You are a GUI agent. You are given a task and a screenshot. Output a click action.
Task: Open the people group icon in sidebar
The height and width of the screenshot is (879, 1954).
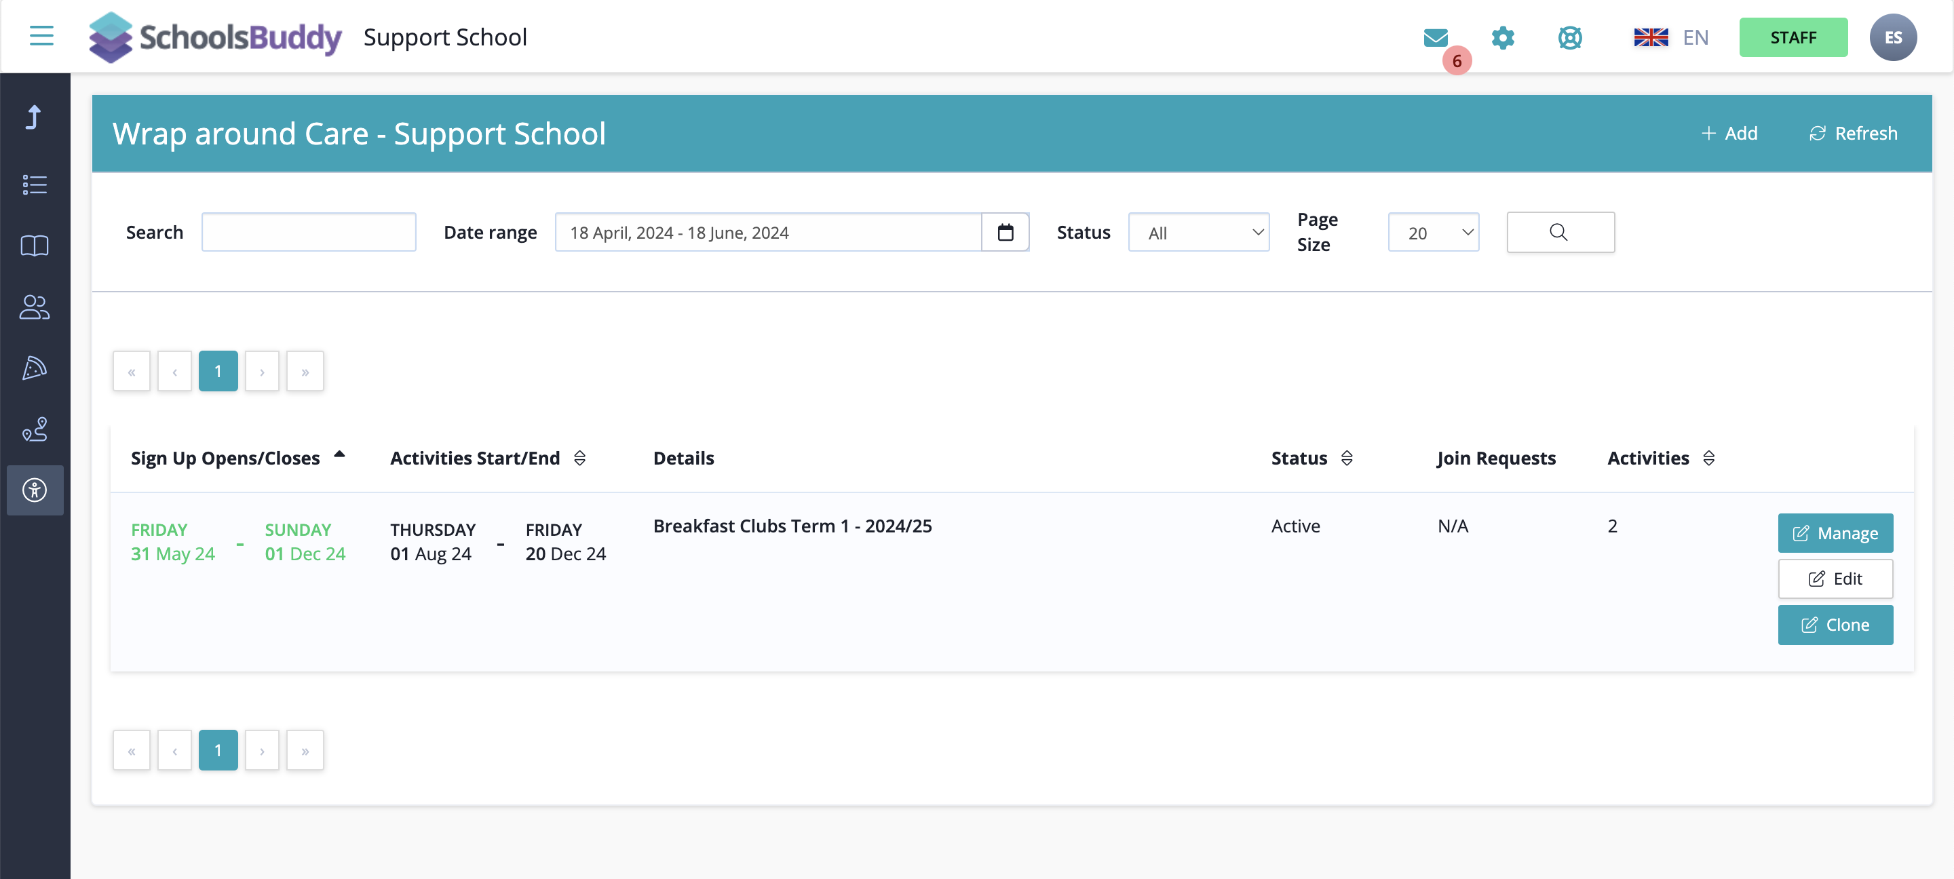[x=34, y=307]
